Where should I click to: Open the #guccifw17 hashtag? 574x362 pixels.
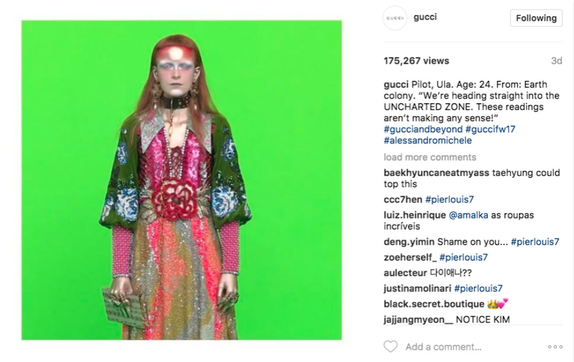(490, 129)
